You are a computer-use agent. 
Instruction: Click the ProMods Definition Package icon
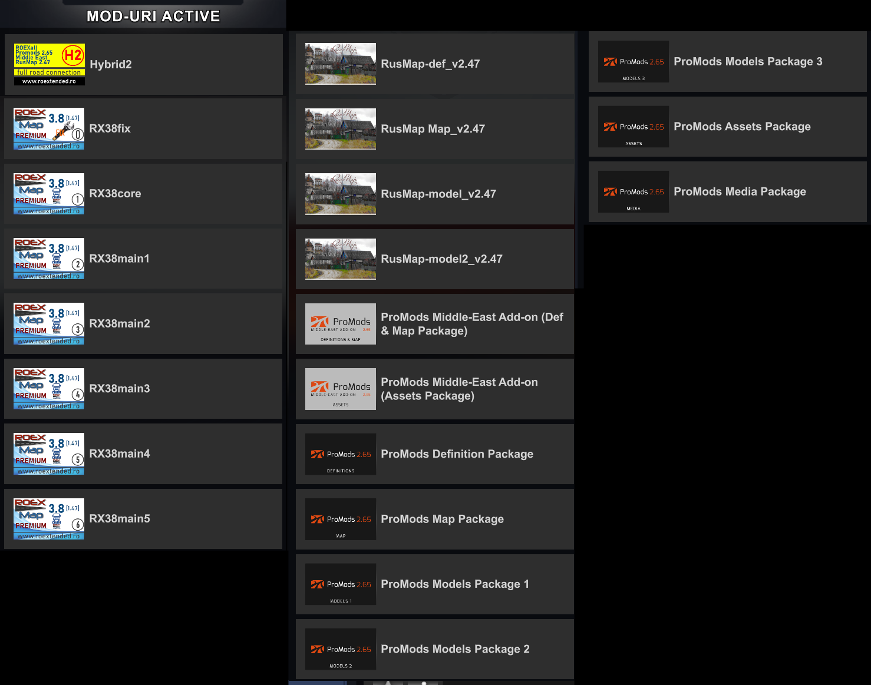(341, 454)
